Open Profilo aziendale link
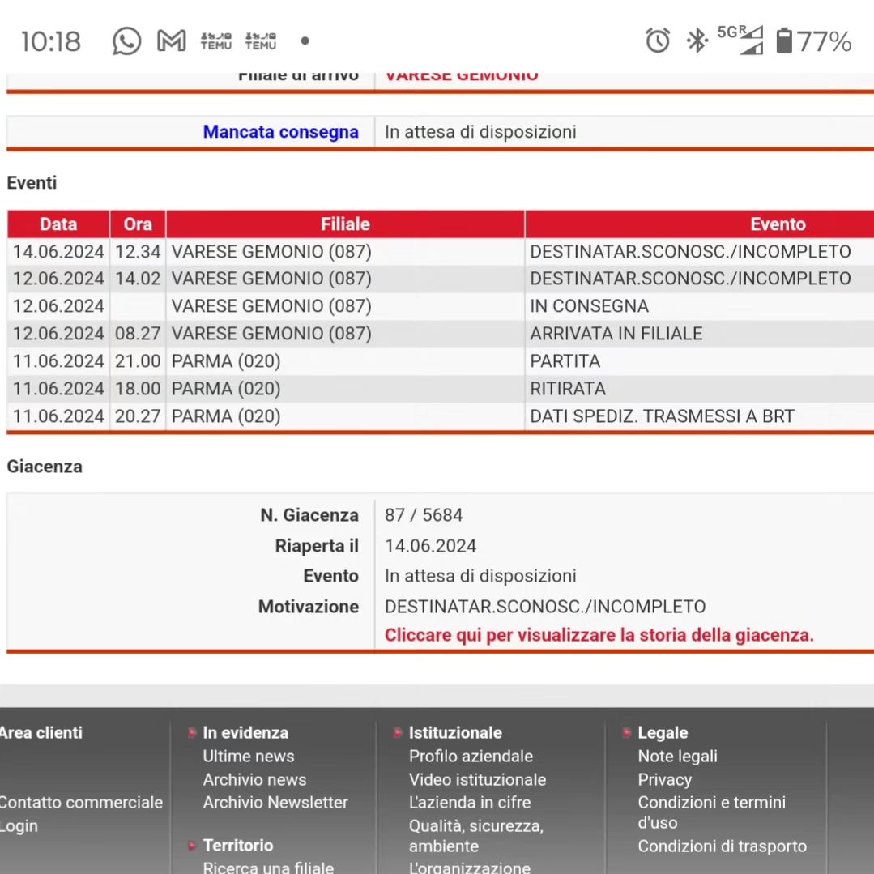Image resolution: width=874 pixels, height=874 pixels. click(471, 757)
